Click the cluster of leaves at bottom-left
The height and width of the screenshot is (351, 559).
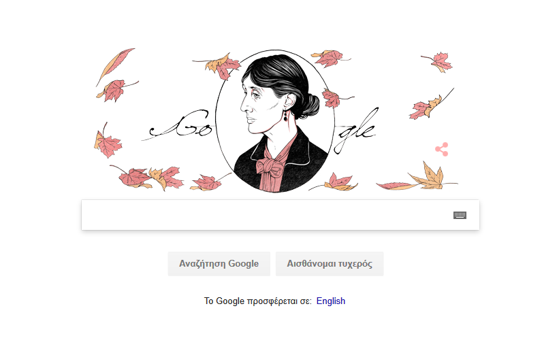[150, 177]
